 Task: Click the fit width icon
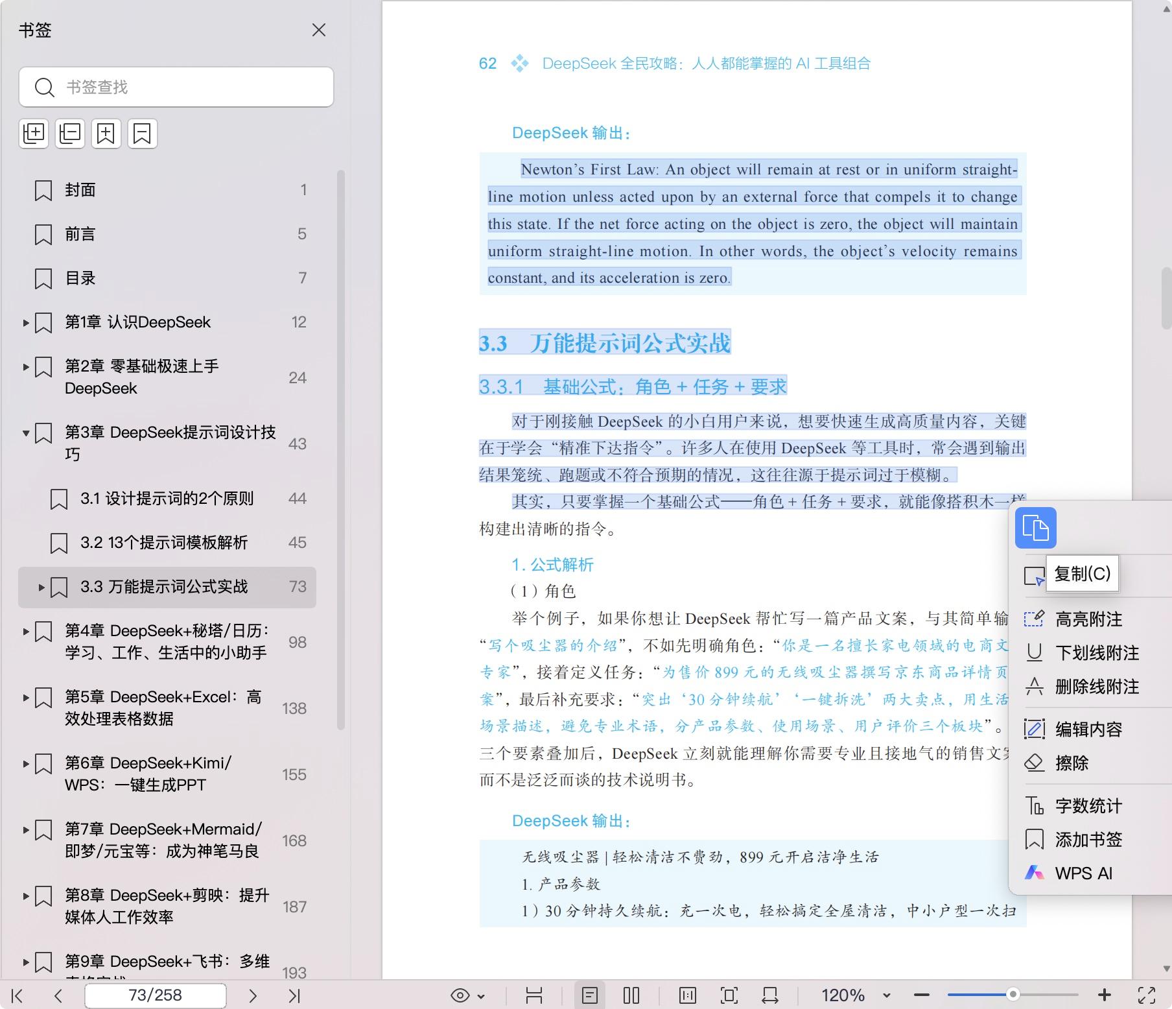pos(770,995)
